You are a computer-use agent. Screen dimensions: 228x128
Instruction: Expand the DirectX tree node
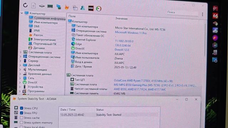pyautogui.click(x=20, y=82)
